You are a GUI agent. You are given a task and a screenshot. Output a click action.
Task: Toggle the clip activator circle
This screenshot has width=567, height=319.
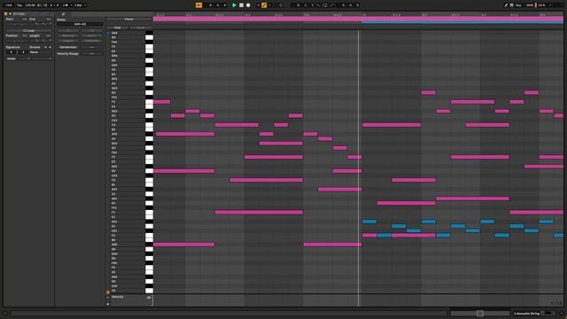click(6, 14)
